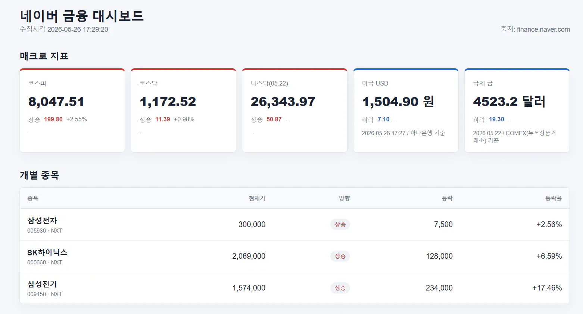Click the KOSPI change rate "+2.55%"

[x=77, y=119]
